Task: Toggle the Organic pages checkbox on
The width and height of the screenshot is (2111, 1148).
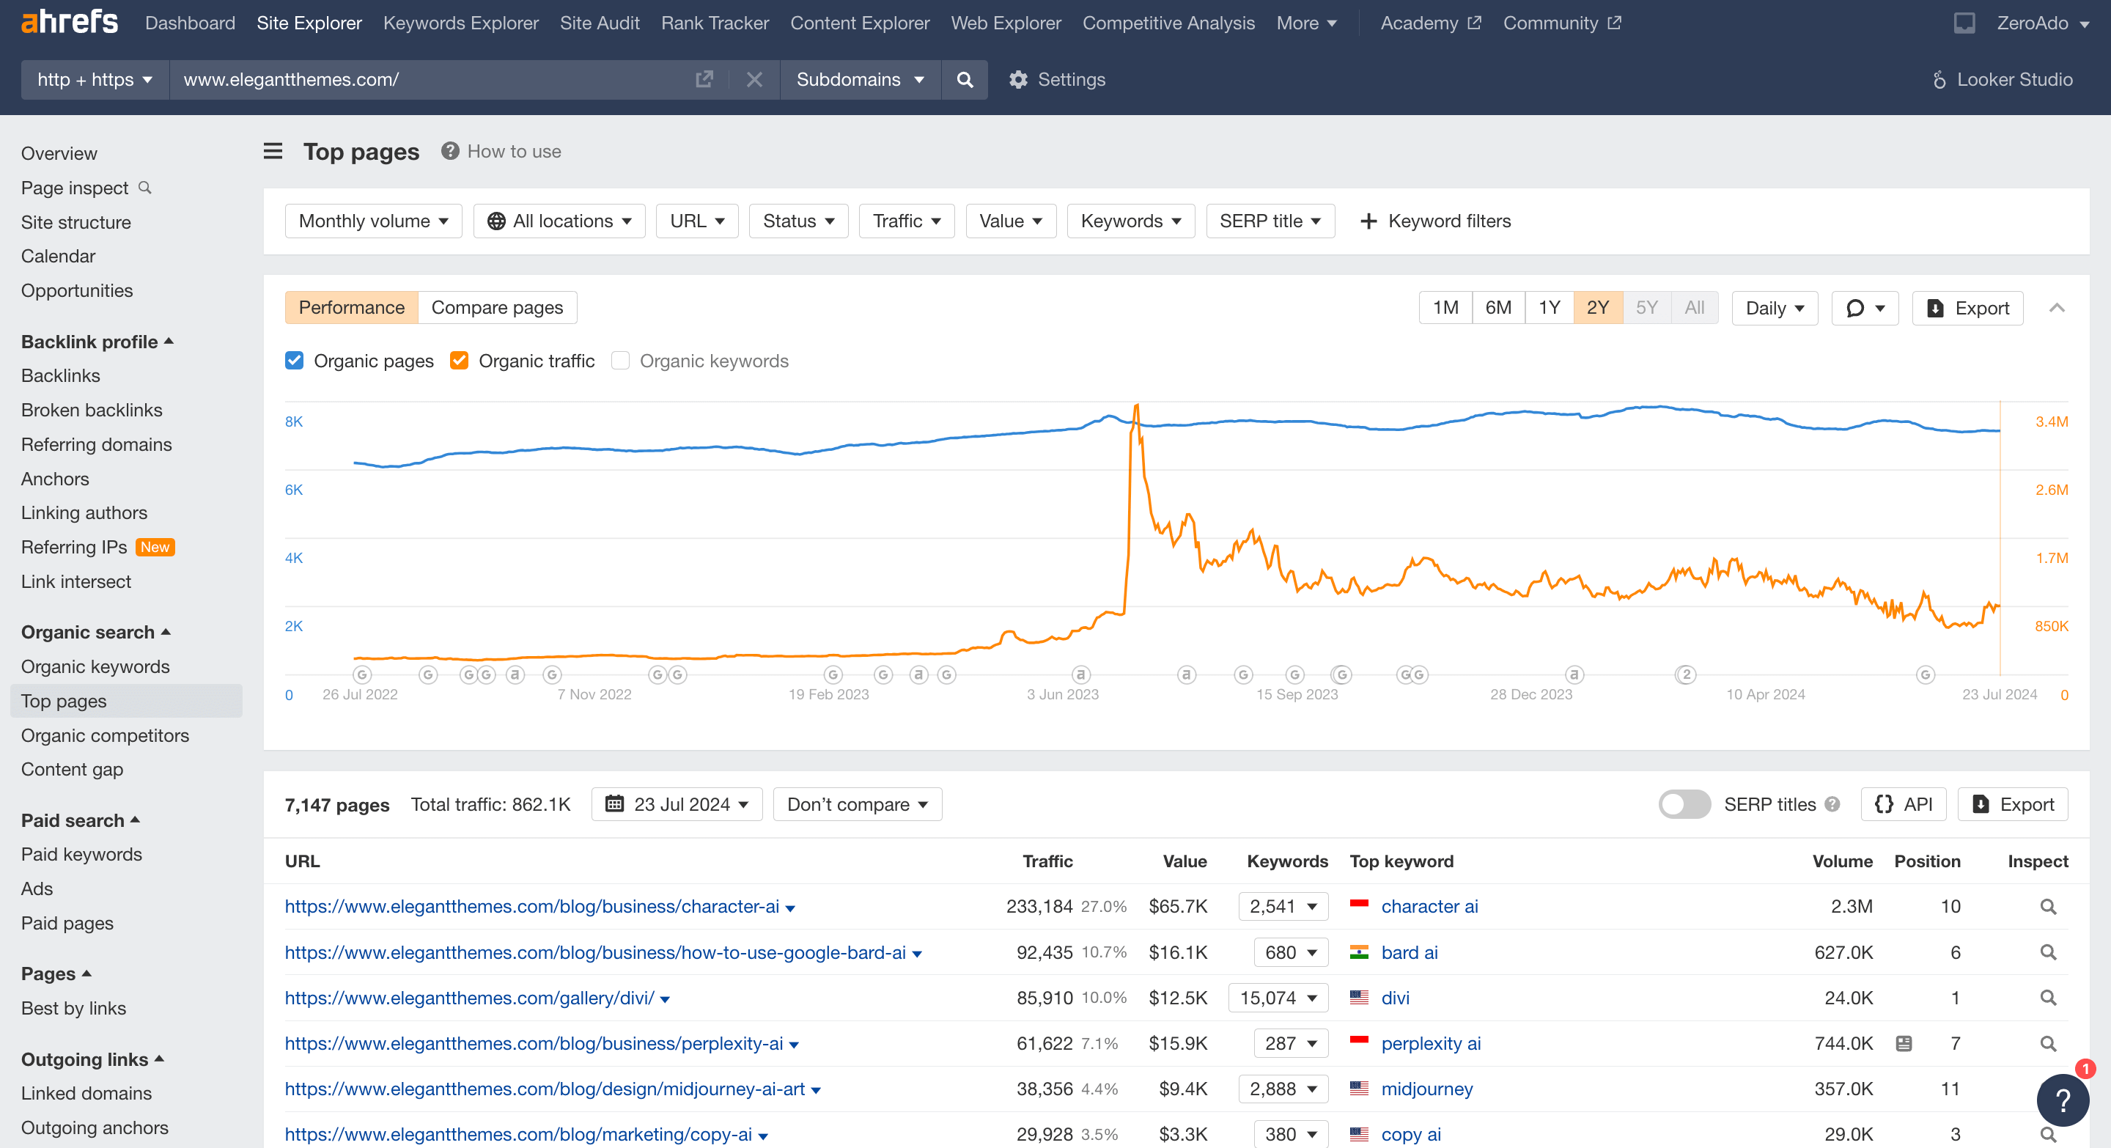Action: tap(292, 359)
